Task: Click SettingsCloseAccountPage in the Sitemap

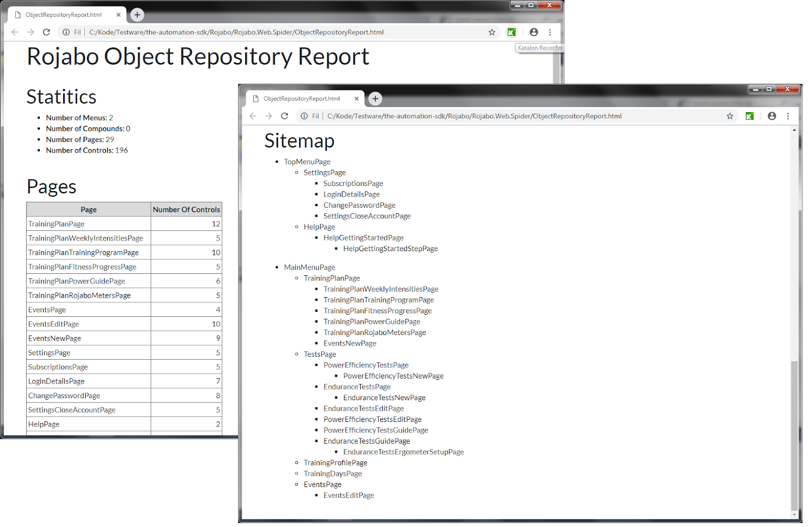Action: click(x=367, y=216)
